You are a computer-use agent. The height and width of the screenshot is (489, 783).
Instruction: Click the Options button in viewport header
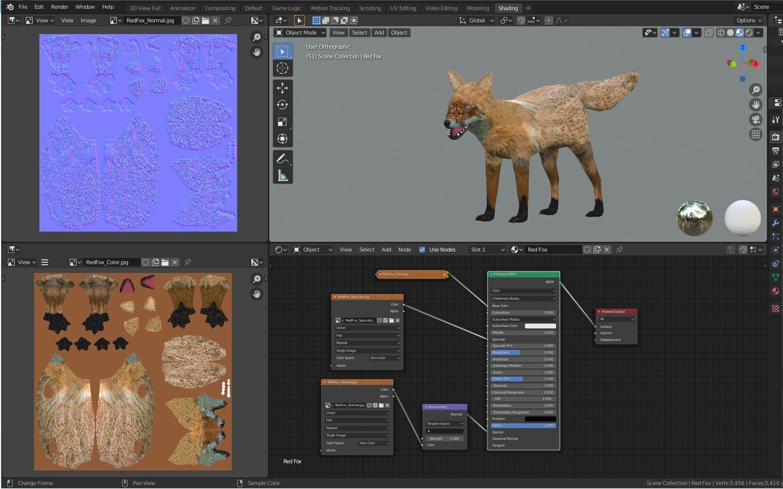(x=748, y=20)
